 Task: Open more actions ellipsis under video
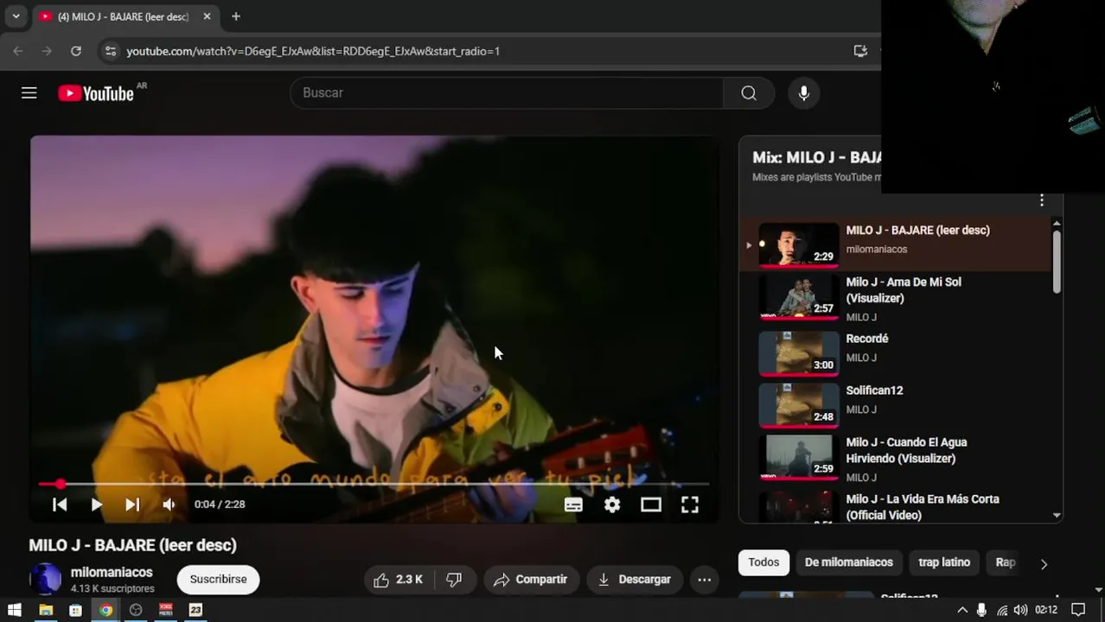[705, 580]
